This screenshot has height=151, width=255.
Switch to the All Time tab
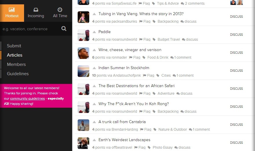click(60, 13)
